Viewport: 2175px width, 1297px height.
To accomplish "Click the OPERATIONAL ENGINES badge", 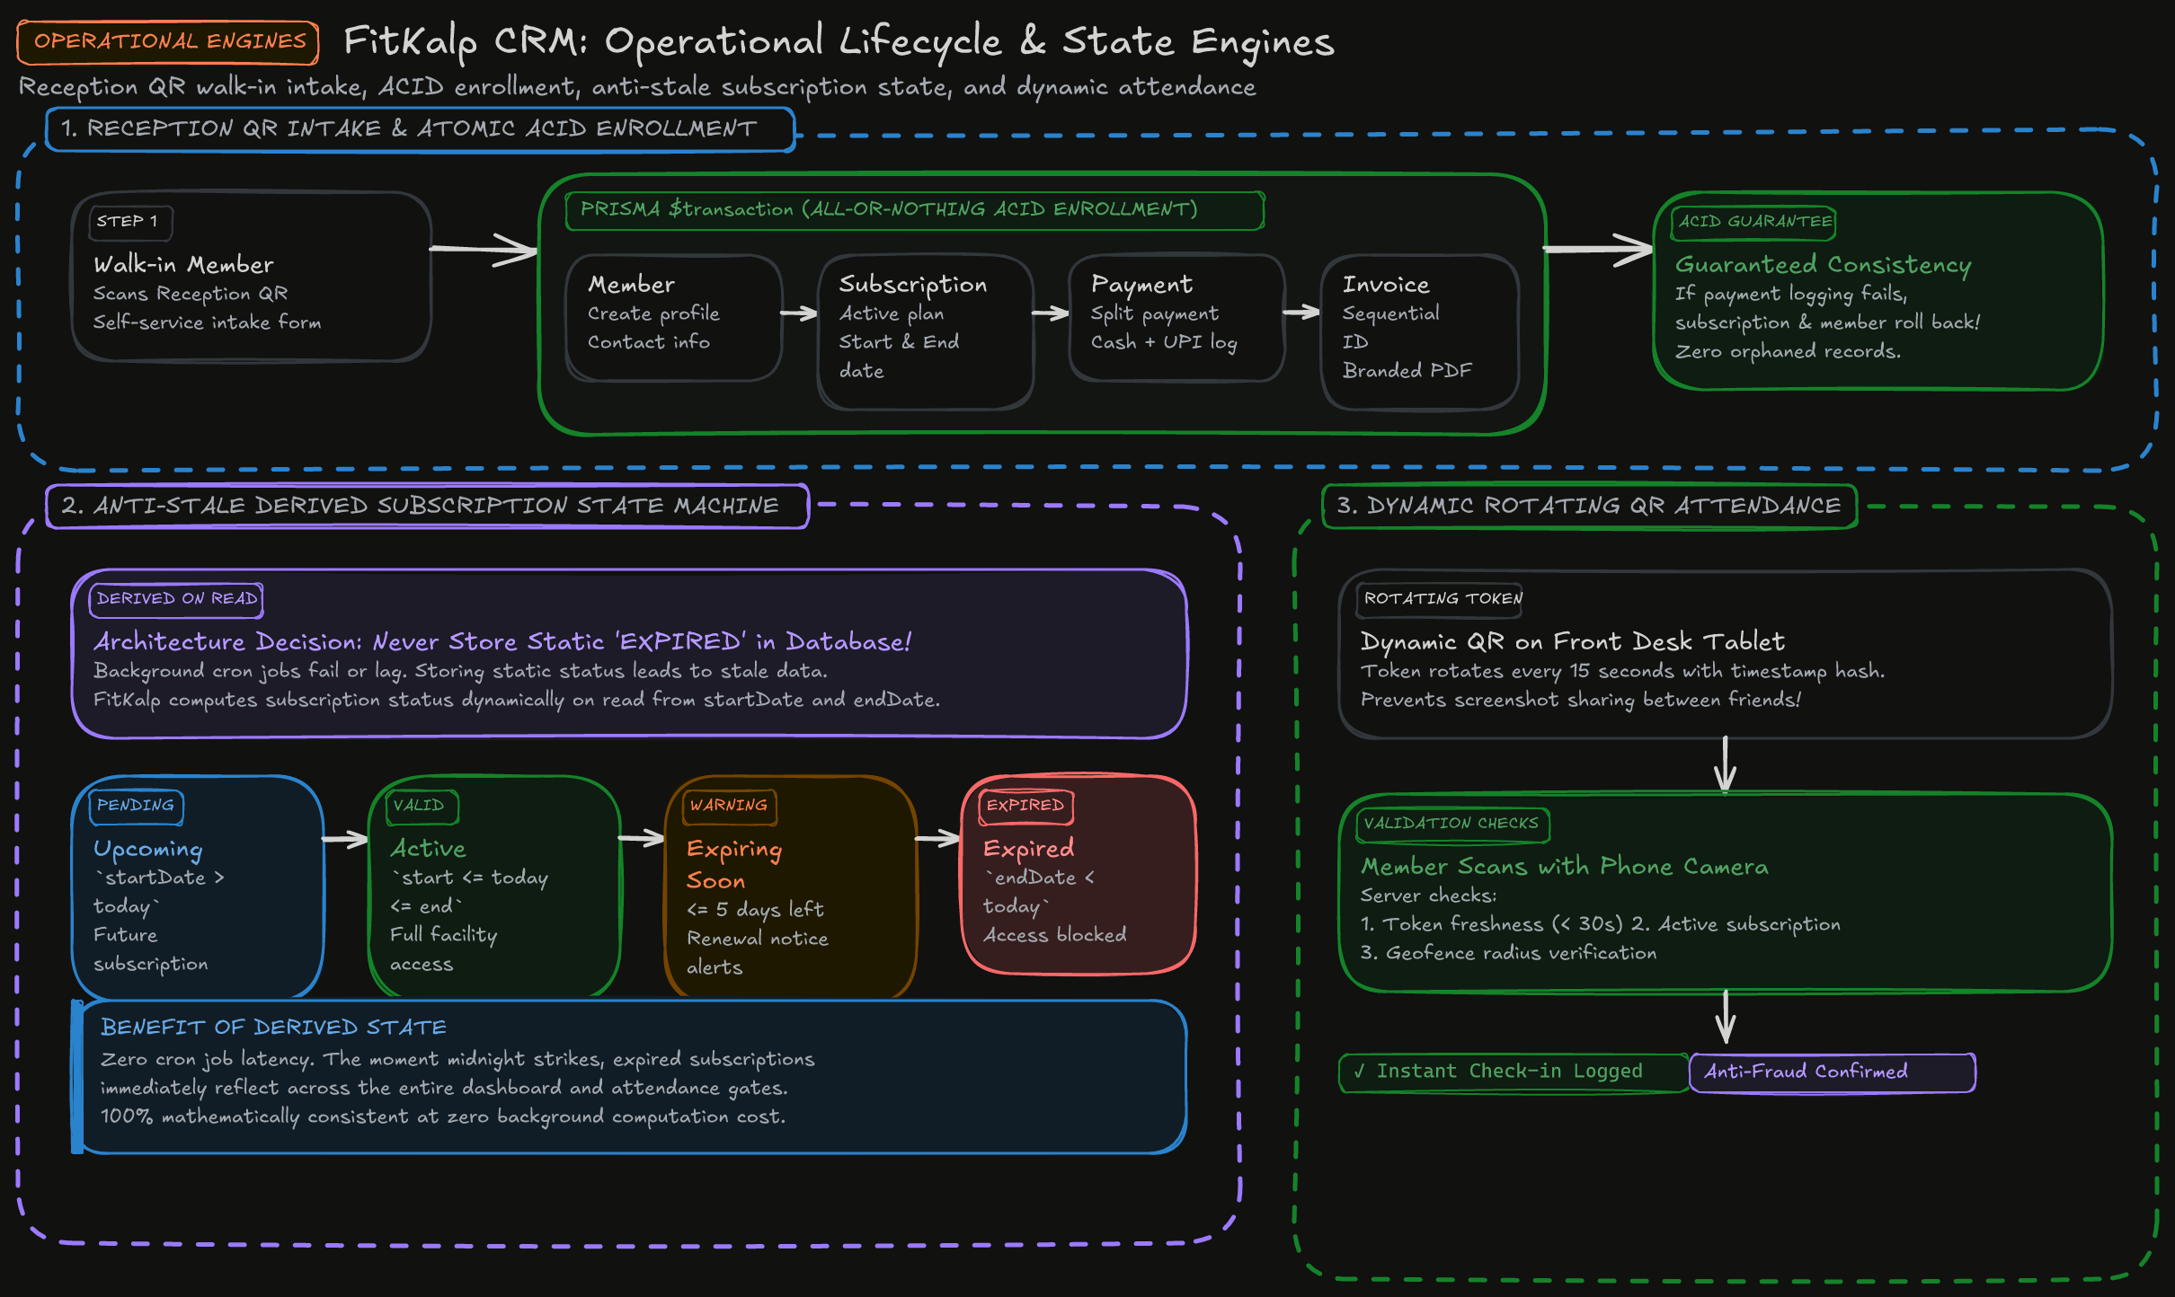I will click(x=168, y=42).
